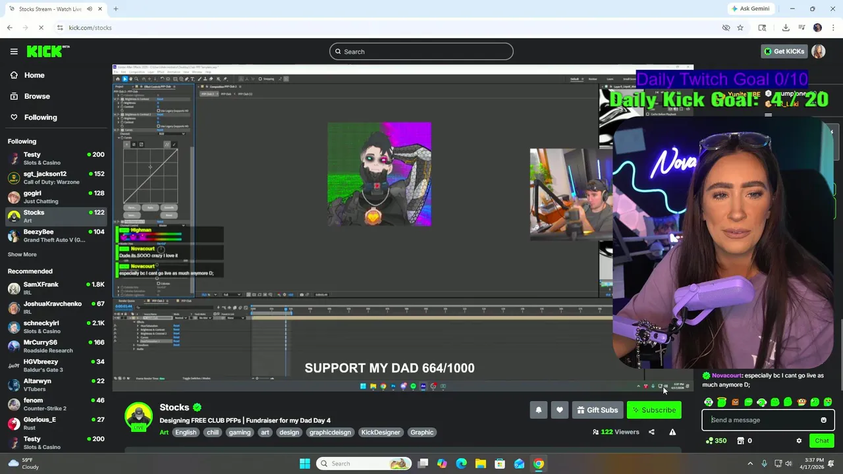The width and height of the screenshot is (843, 474).
Task: Share the stream via share icon
Action: click(x=651, y=432)
